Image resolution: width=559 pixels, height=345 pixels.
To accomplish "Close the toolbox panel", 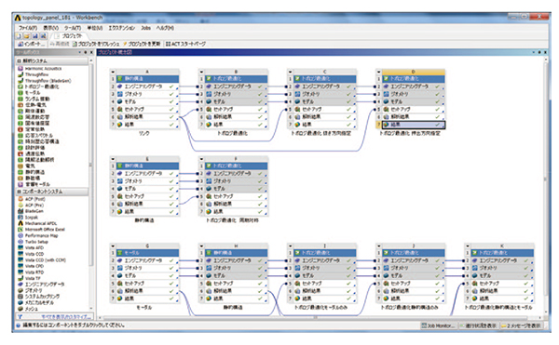I will [91, 52].
